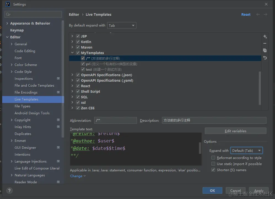This screenshot has height=199, width=275.
Task: Collapse the Editor section in the sidebar
Action: [x=7, y=37]
